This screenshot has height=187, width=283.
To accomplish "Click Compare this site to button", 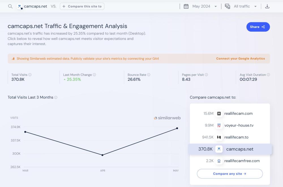I will tap(82, 6).
